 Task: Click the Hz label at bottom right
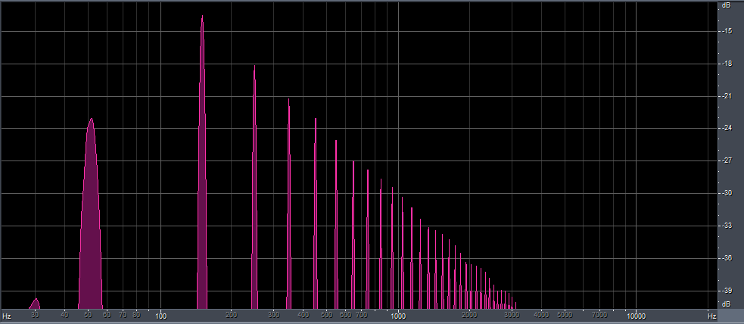[711, 316]
